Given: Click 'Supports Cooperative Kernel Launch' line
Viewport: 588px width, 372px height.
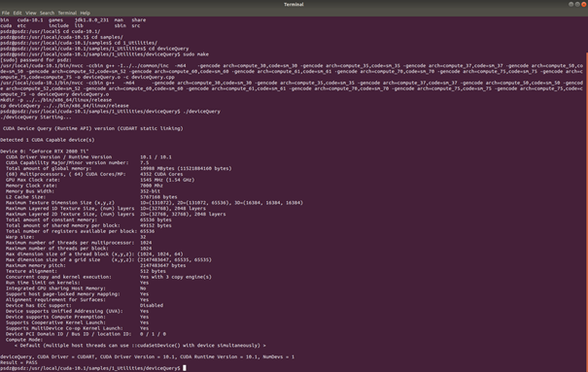Looking at the screenshot, I should point(77,322).
